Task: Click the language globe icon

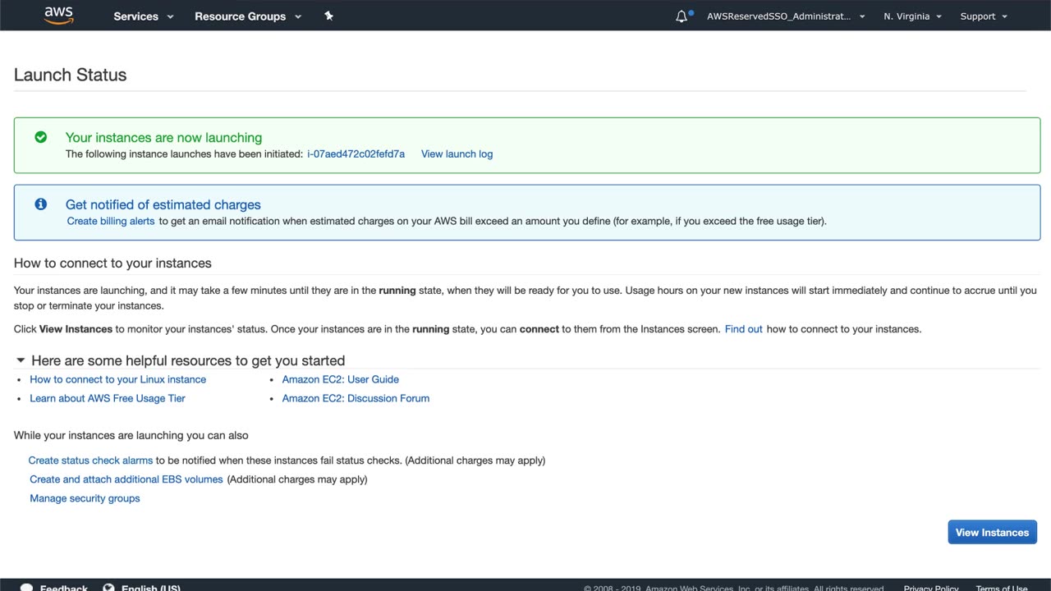Action: [x=109, y=588]
